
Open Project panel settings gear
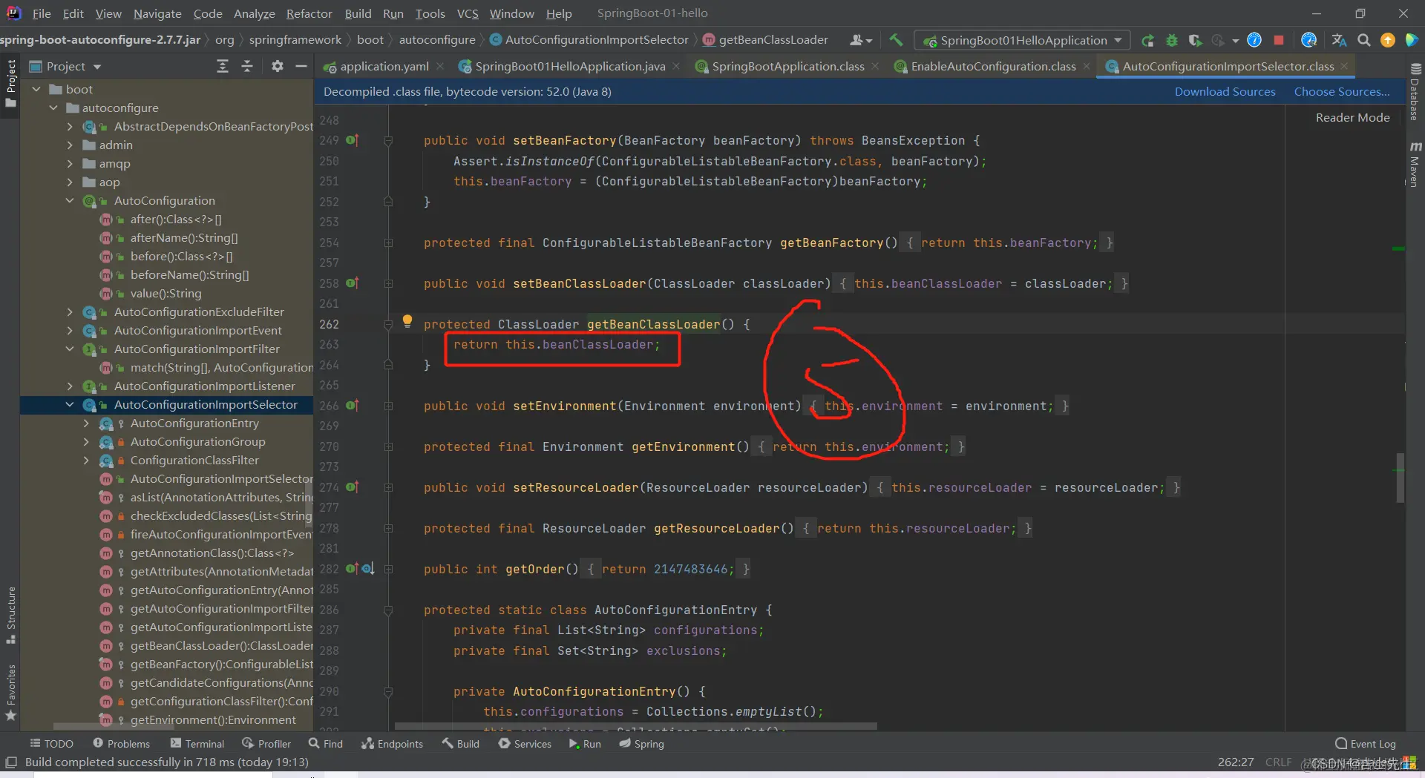click(x=277, y=67)
